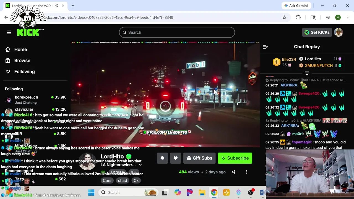
Task: Click Sweeps420 username at 02:26:29
Action: (309, 93)
